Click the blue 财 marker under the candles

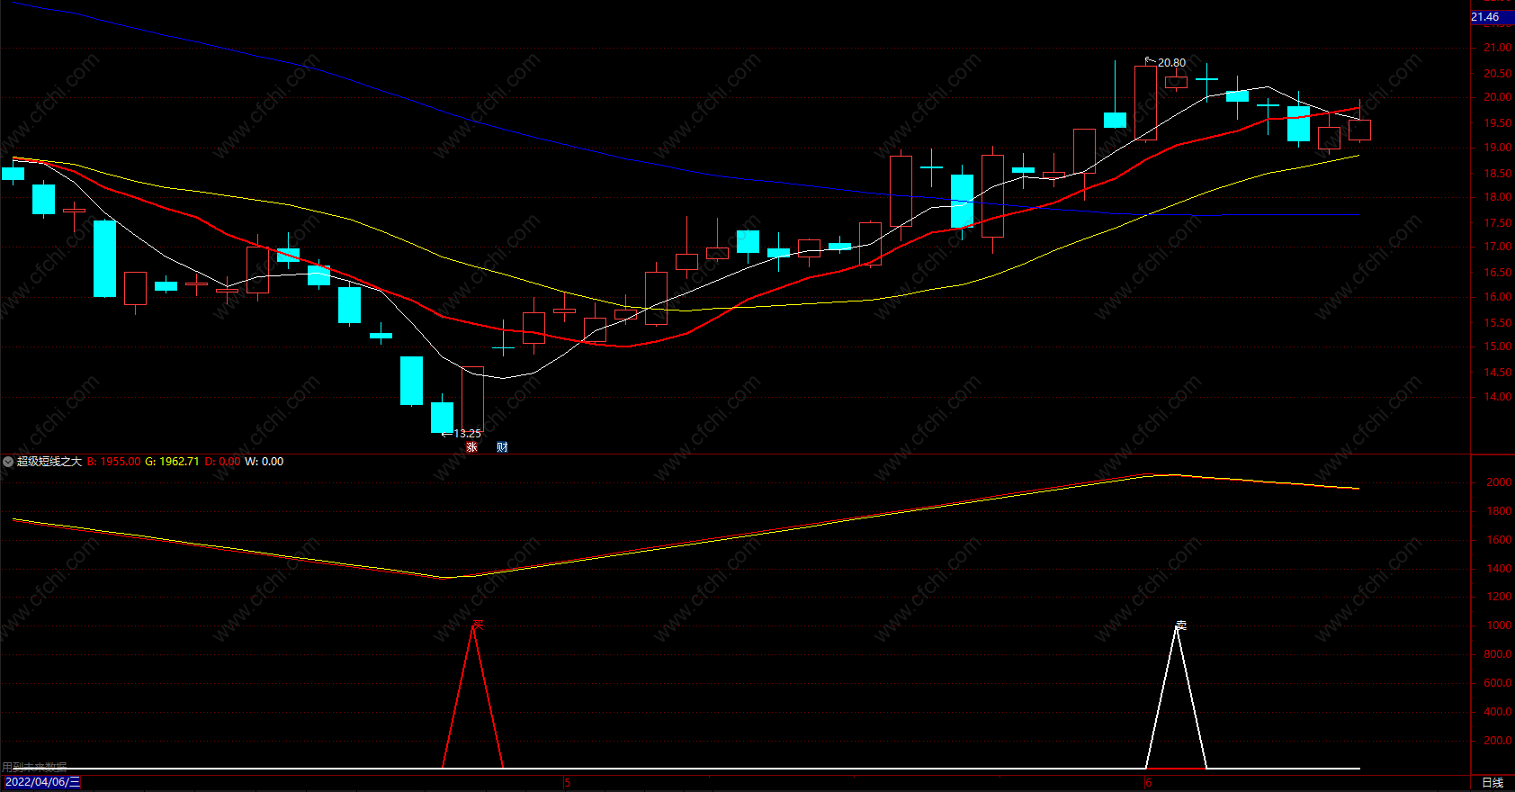[x=502, y=446]
